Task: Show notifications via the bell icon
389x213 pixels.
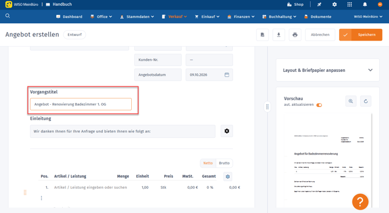Action: coord(365,5)
